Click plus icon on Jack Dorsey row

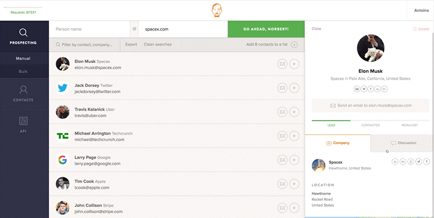coord(294,88)
